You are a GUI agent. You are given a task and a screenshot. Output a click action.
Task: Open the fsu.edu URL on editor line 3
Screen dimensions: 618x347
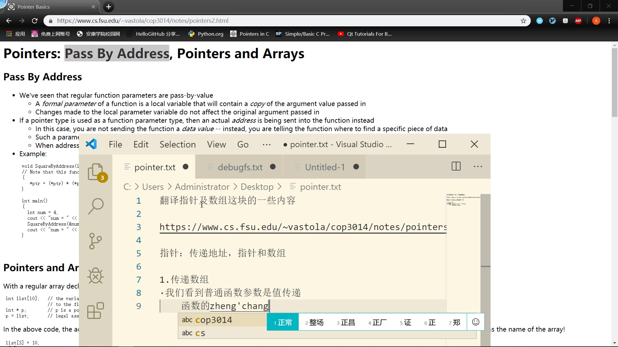(x=303, y=227)
